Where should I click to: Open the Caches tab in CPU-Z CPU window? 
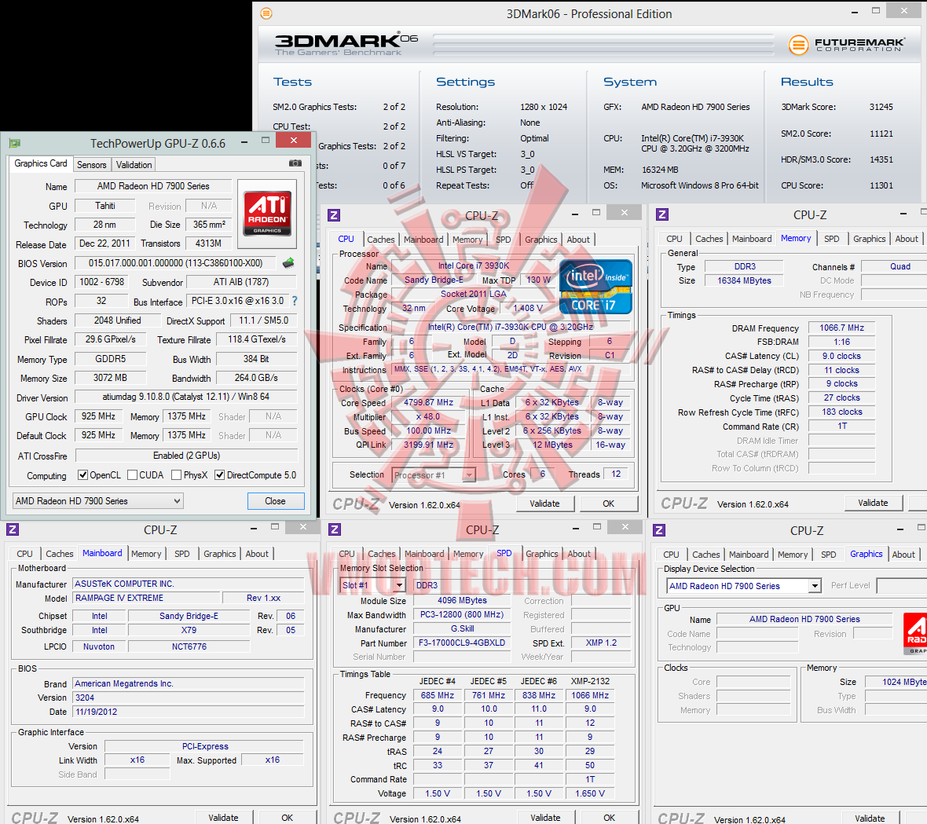tap(381, 240)
